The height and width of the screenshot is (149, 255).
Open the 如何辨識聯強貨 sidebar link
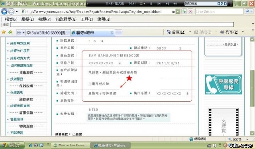(22, 66)
